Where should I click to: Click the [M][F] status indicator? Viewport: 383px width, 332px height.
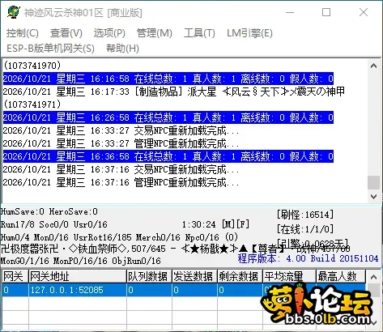236,224
